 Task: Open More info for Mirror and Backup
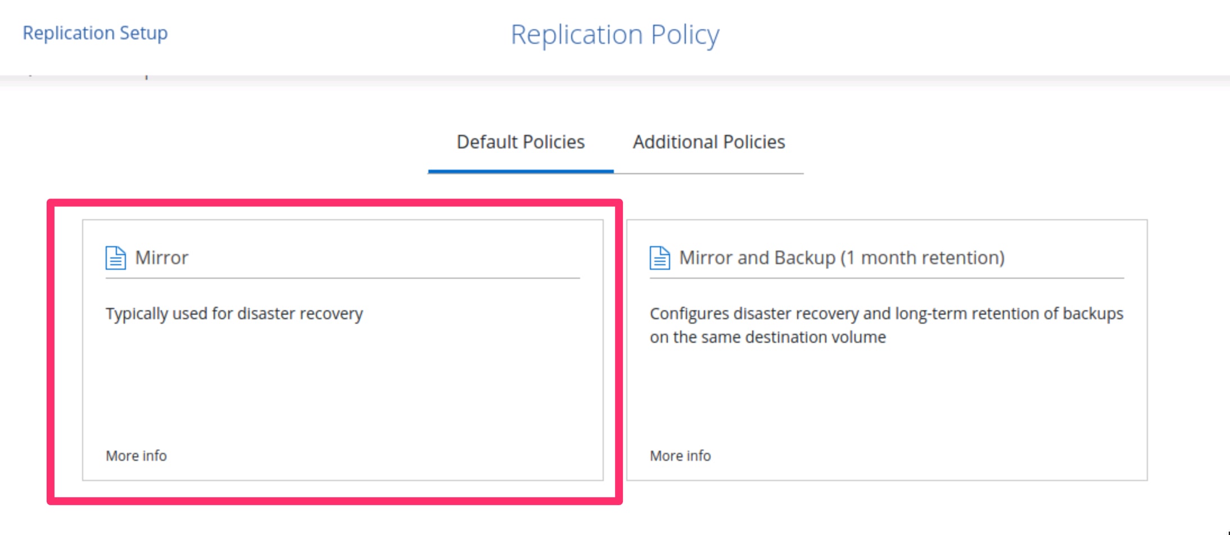680,456
